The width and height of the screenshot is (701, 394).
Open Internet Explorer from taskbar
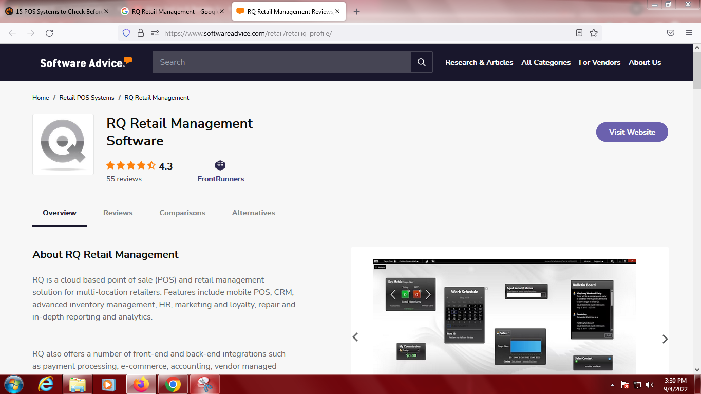coord(46,384)
